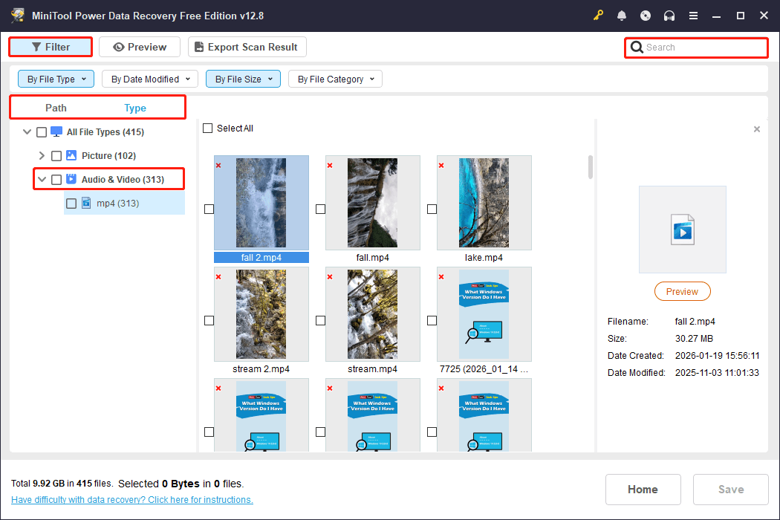Expand the Picture tree node

pos(42,155)
